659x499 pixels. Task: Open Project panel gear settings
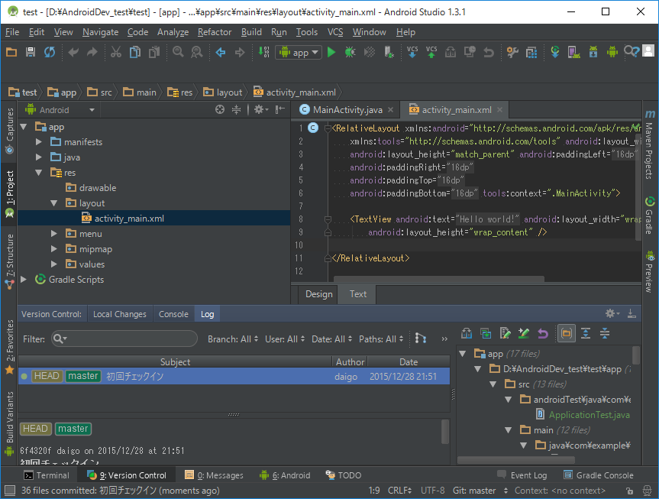point(260,110)
